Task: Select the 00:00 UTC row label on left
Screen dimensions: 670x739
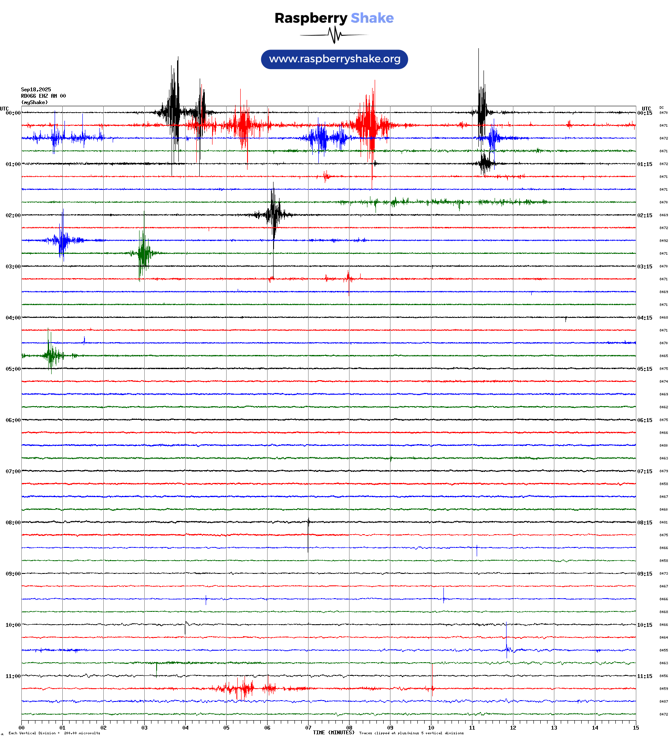Action: point(13,113)
